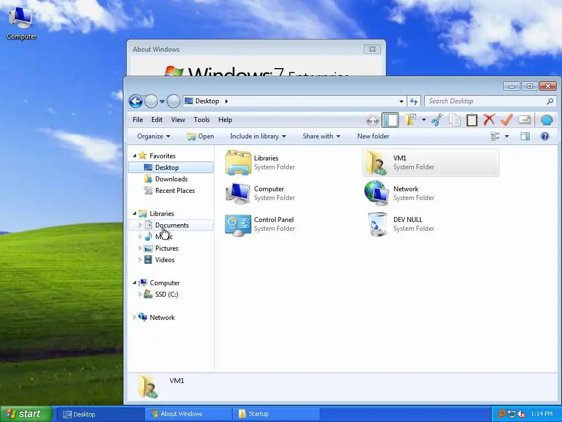The height and width of the screenshot is (422, 562).
Task: Expand the Pictures library node
Action: pyautogui.click(x=140, y=248)
